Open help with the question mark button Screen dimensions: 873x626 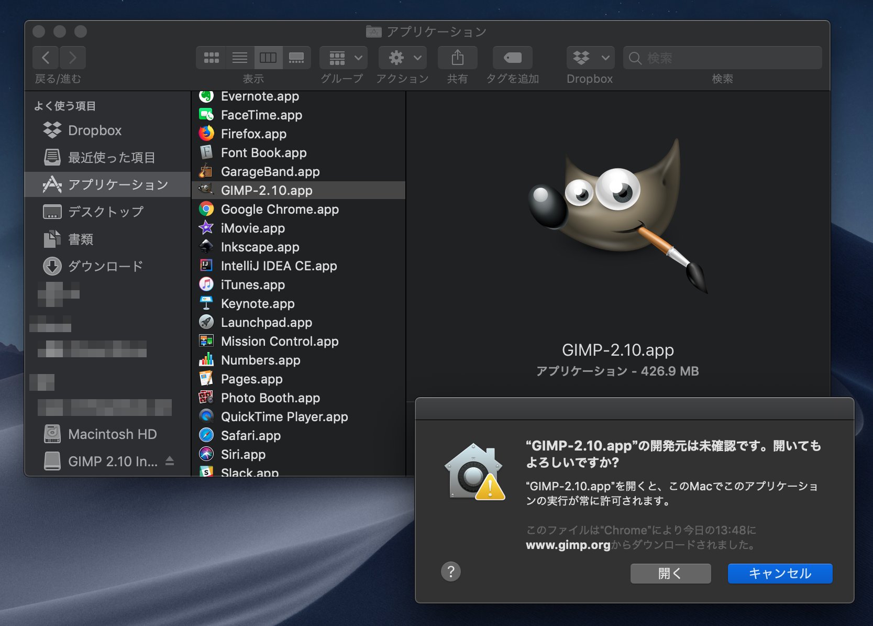pos(451,572)
